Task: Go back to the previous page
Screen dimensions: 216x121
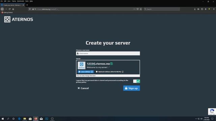Action: tap(2, 9)
